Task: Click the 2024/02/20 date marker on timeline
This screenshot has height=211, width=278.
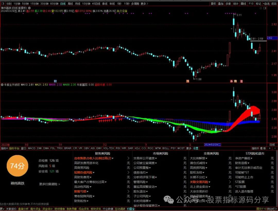Action: (212, 145)
